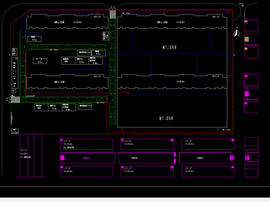
Task: Click the small labeled box at the site's bottom-left corner
Action: (x=15, y=131)
